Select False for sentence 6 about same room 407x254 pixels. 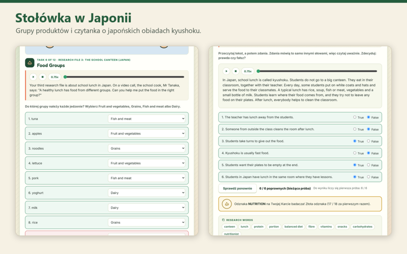368,177
